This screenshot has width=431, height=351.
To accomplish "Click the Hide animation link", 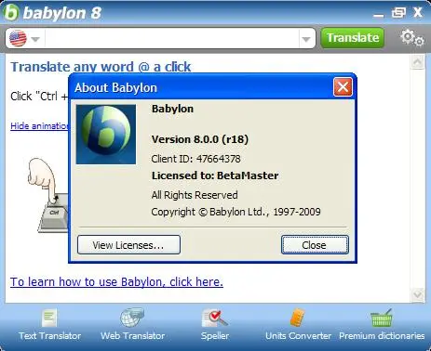I will coord(39,126).
